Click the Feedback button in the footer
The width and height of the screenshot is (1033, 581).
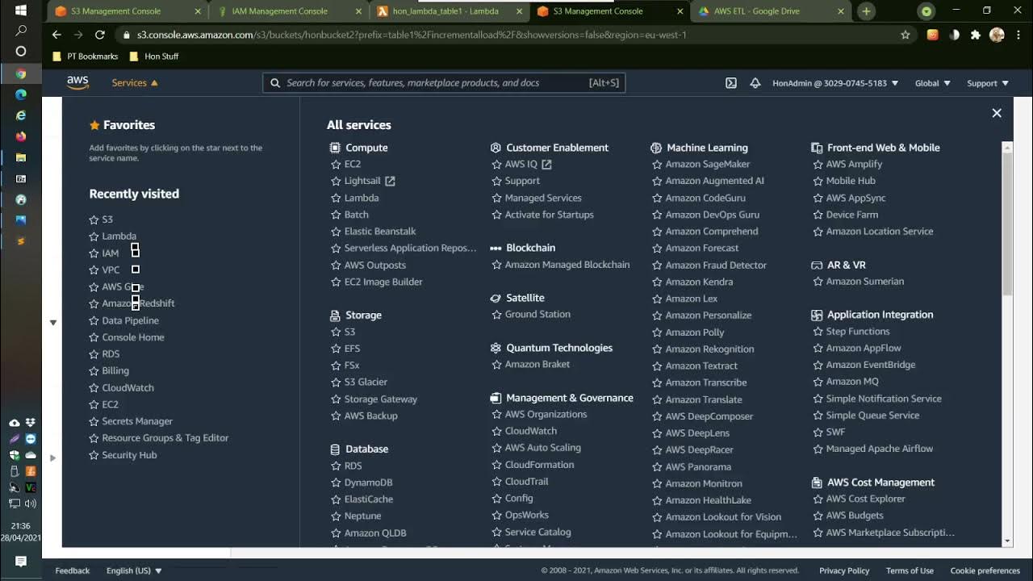point(73,571)
